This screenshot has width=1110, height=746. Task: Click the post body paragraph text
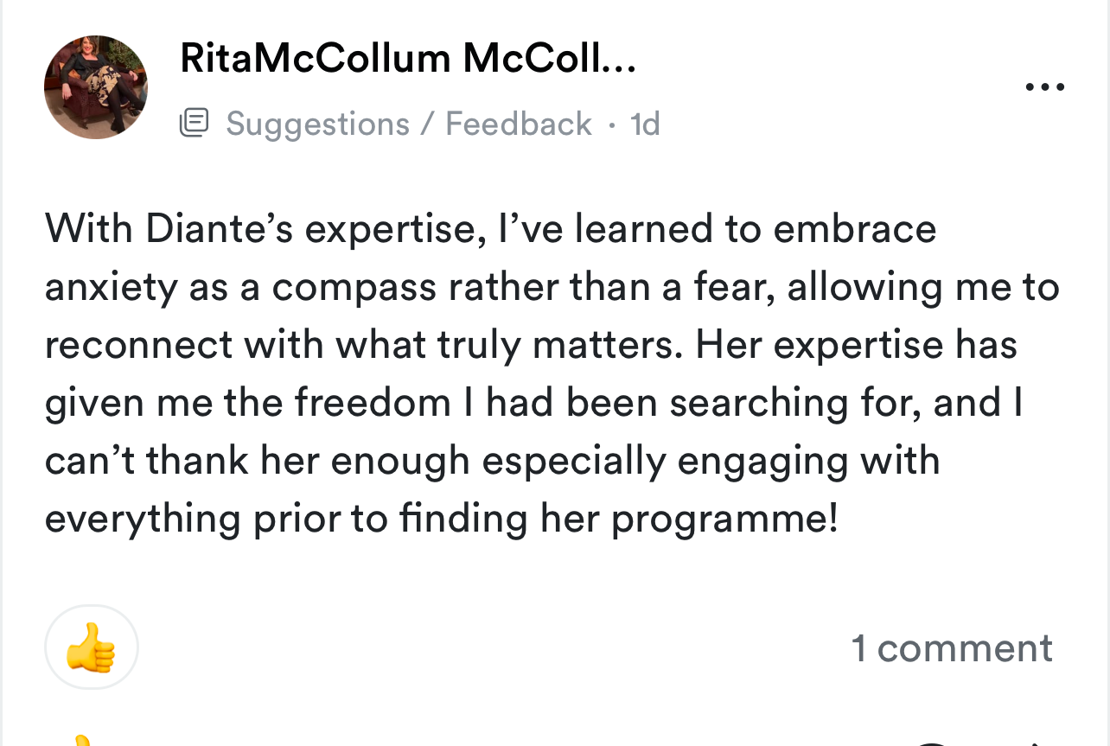[x=553, y=373]
